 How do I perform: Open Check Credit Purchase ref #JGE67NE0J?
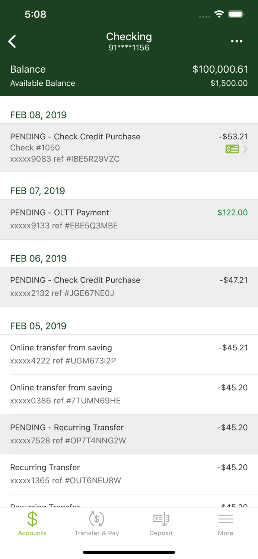129,287
